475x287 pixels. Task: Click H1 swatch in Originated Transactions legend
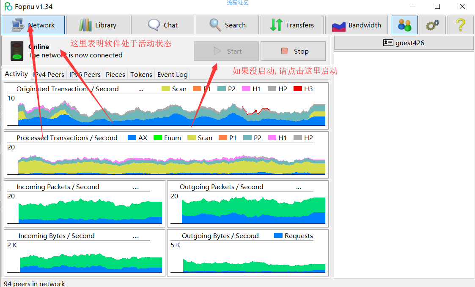(246, 89)
